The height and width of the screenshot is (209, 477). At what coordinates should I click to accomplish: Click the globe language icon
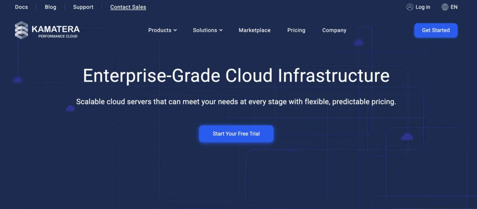[445, 7]
